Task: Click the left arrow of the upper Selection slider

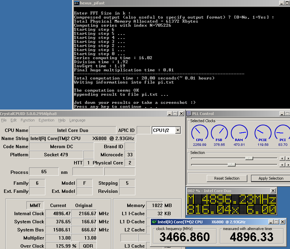Action: pos(282,158)
